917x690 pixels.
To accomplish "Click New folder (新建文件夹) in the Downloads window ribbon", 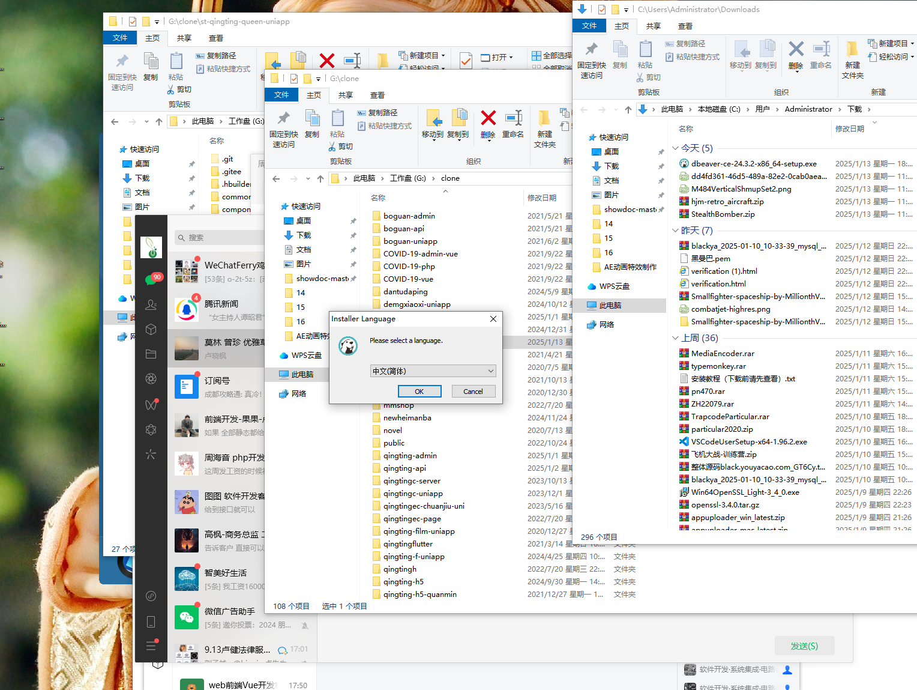I will [852, 60].
